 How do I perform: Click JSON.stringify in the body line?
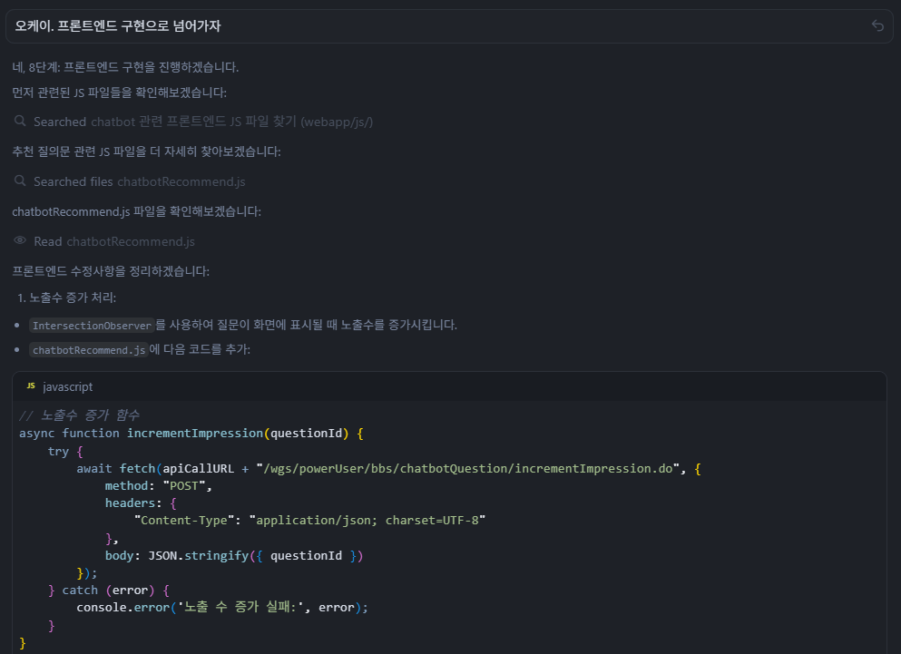pyautogui.click(x=198, y=555)
